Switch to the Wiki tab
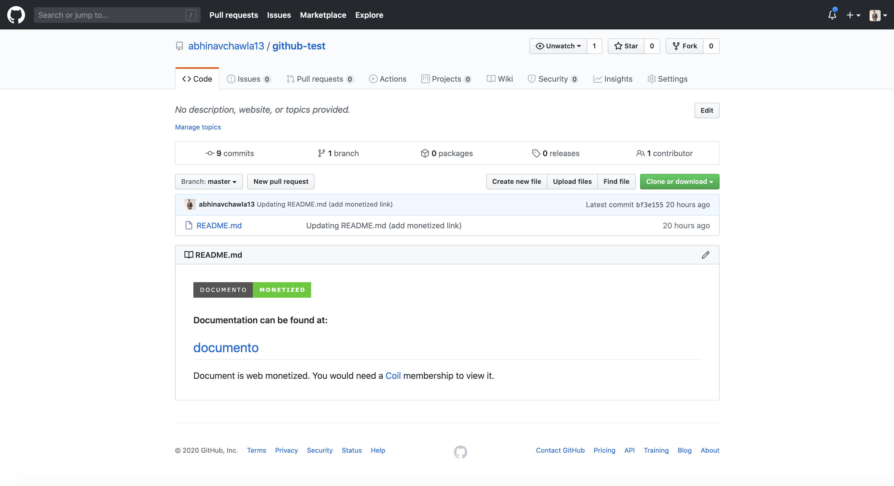This screenshot has width=894, height=486. (x=500, y=79)
